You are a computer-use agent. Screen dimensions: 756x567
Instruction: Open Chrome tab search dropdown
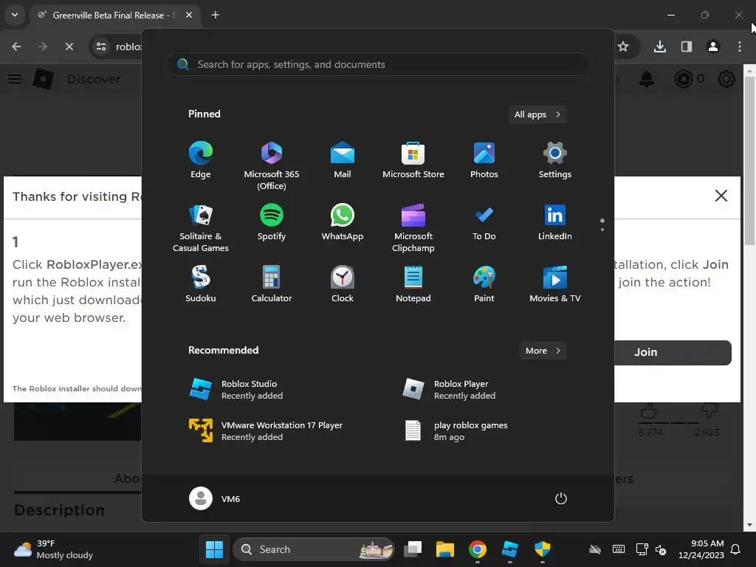pyautogui.click(x=15, y=15)
